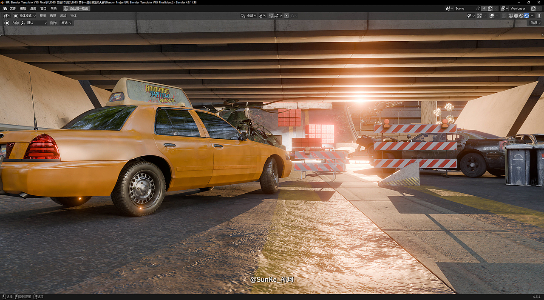The height and width of the screenshot is (300, 544).
Task: Select material preview shading mode
Action: click(x=521, y=16)
